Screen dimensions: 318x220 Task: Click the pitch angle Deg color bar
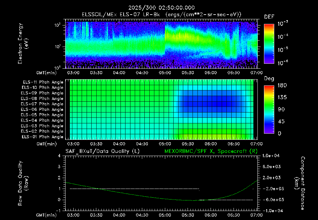pos(269,109)
